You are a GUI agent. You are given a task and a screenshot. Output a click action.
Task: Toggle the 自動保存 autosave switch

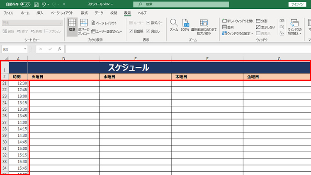click(x=25, y=4)
